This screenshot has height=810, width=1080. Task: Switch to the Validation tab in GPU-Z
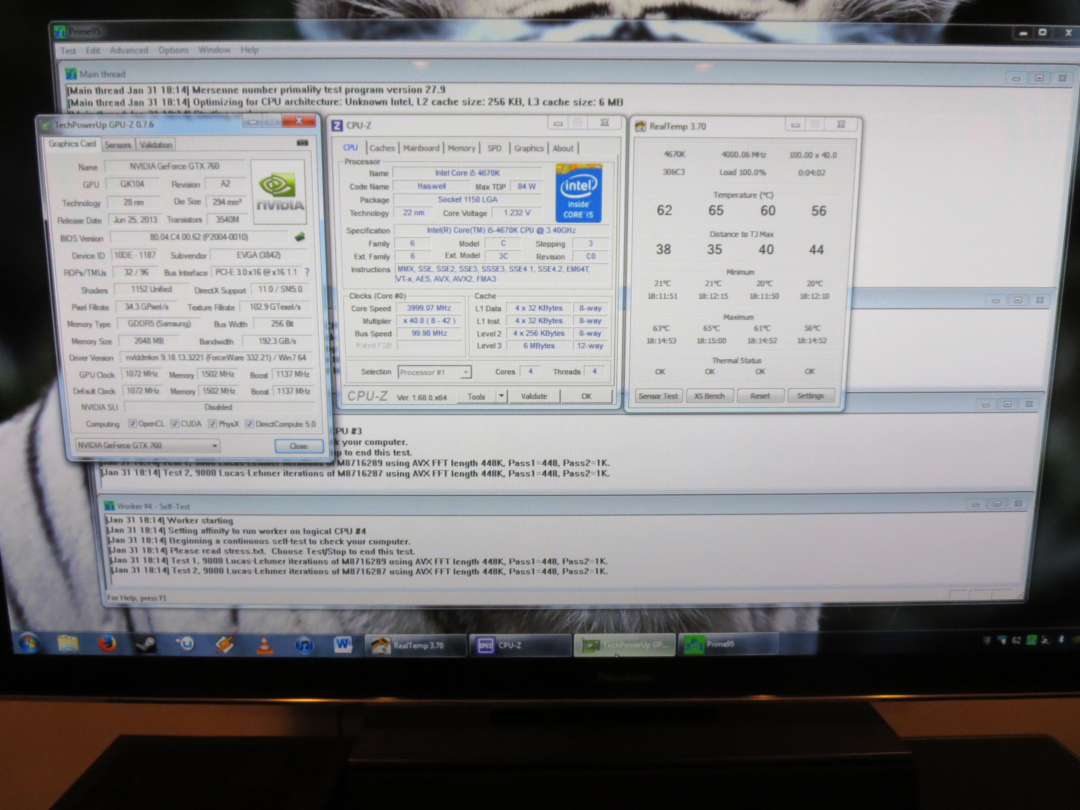pos(156,145)
